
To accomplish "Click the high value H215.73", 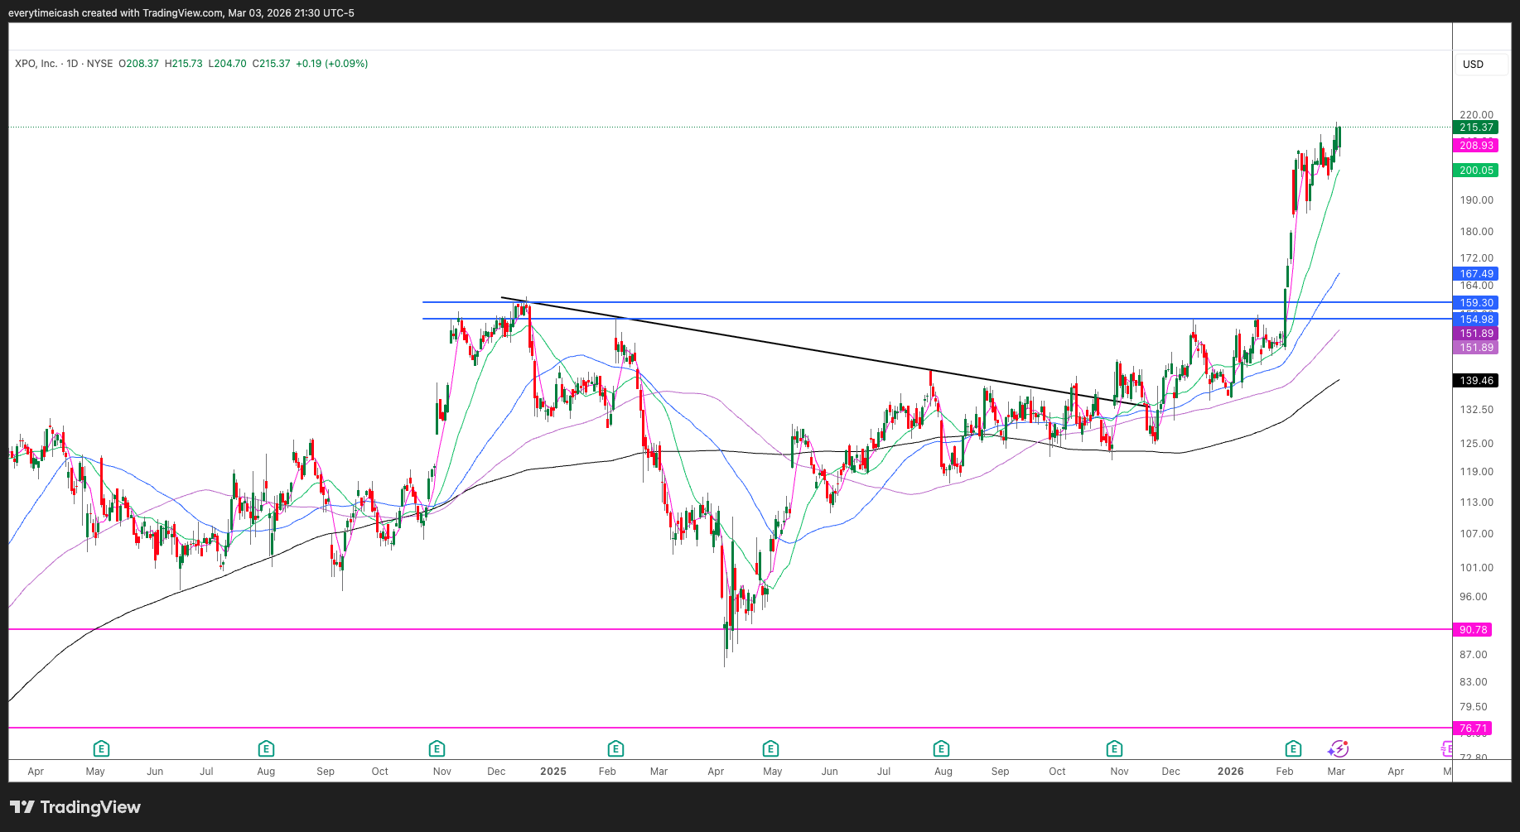I will [184, 64].
